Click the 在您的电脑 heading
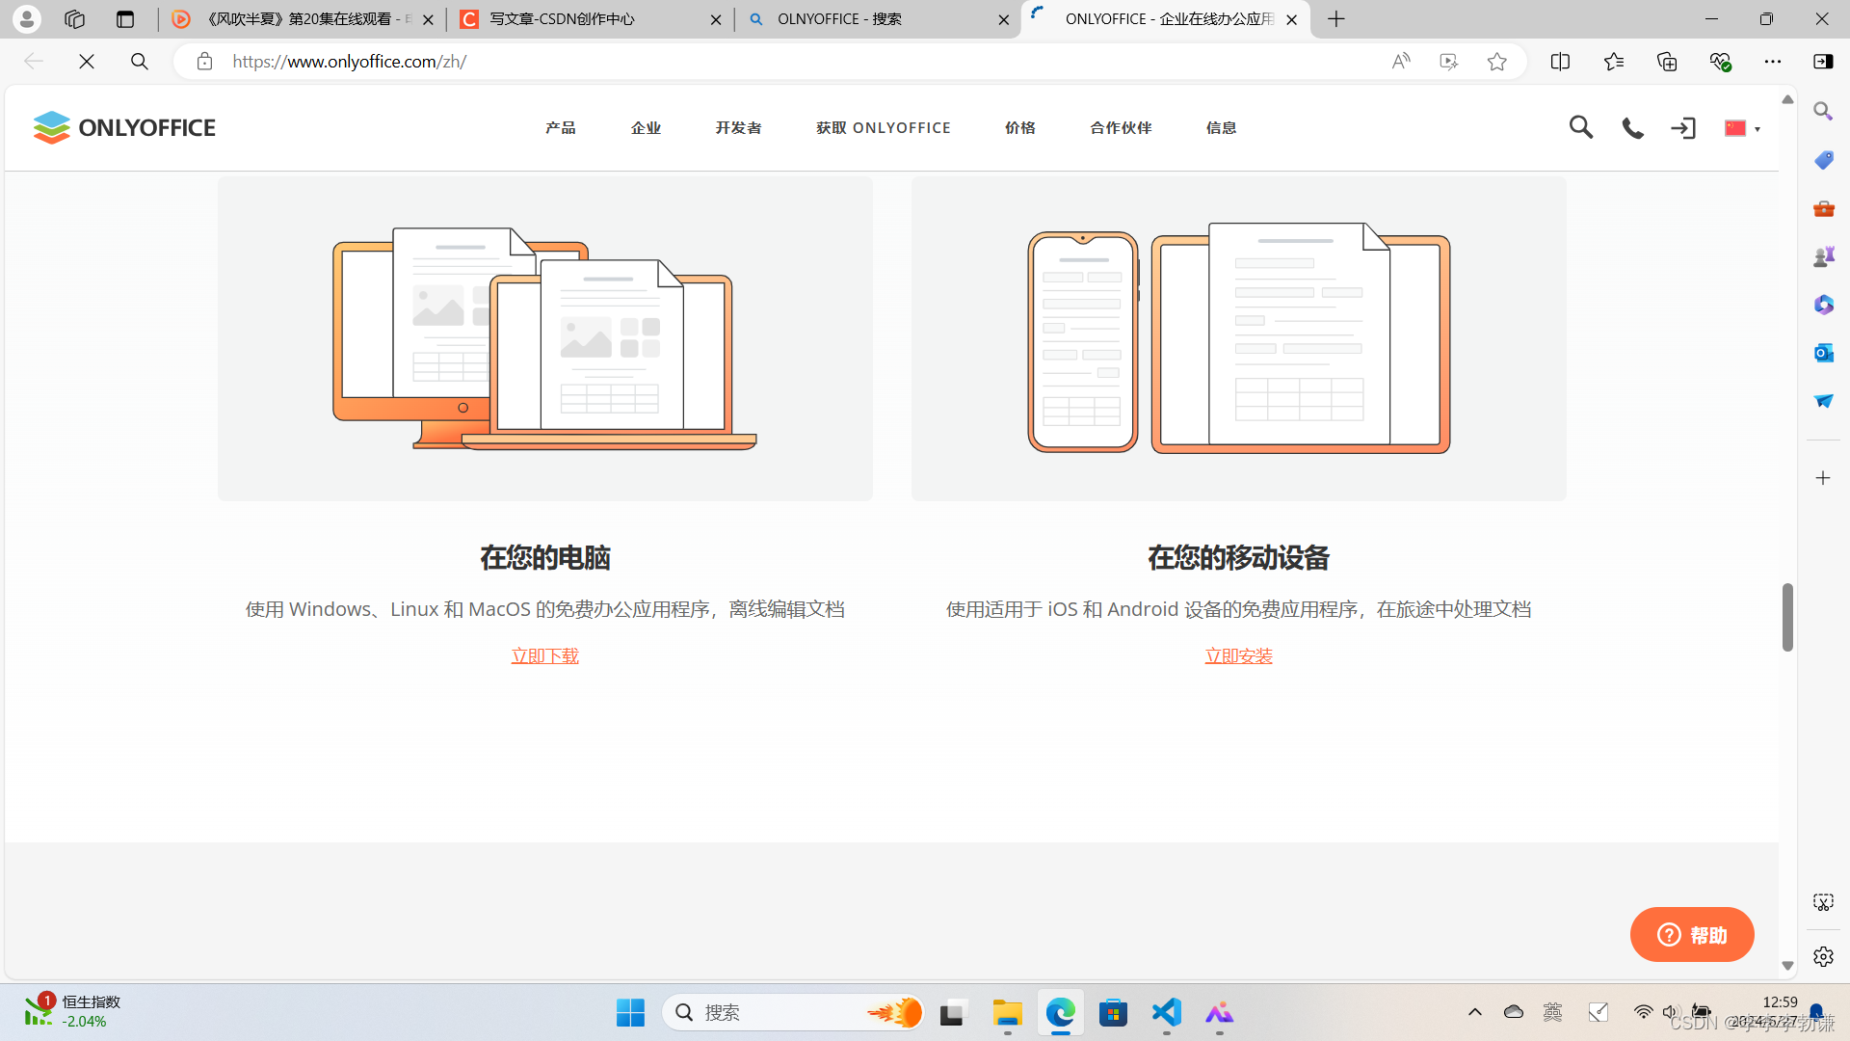The width and height of the screenshot is (1850, 1041). tap(545, 558)
